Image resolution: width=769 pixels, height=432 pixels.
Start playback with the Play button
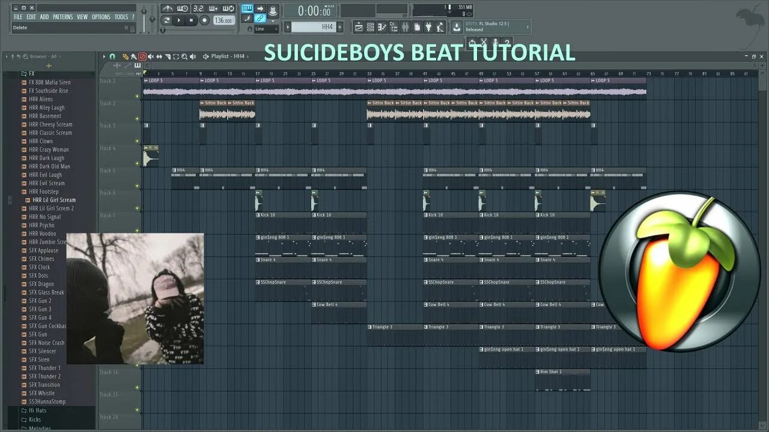click(x=179, y=20)
